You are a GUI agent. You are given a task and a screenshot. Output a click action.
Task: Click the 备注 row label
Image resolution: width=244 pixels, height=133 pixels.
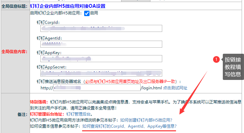[x=23, y=115]
